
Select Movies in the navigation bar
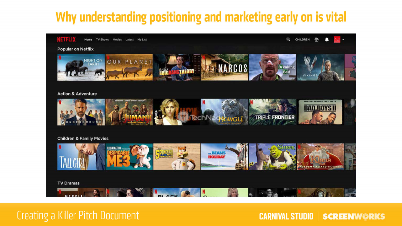(x=117, y=39)
